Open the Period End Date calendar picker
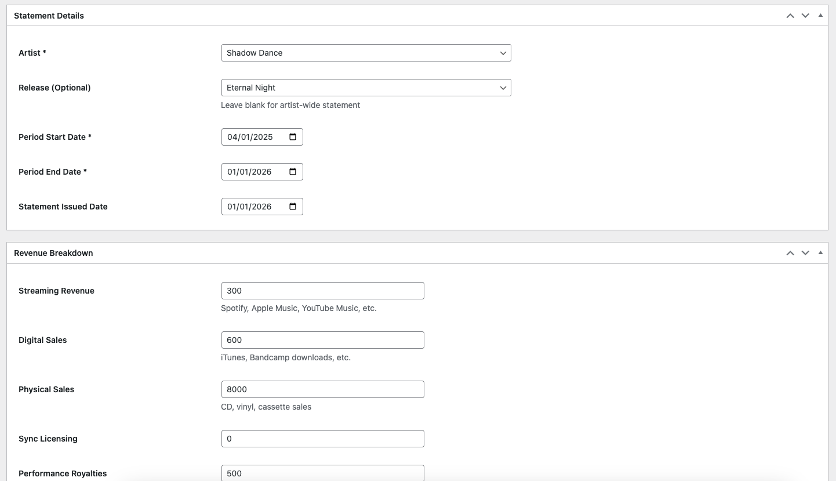The height and width of the screenshot is (481, 836). click(x=293, y=171)
